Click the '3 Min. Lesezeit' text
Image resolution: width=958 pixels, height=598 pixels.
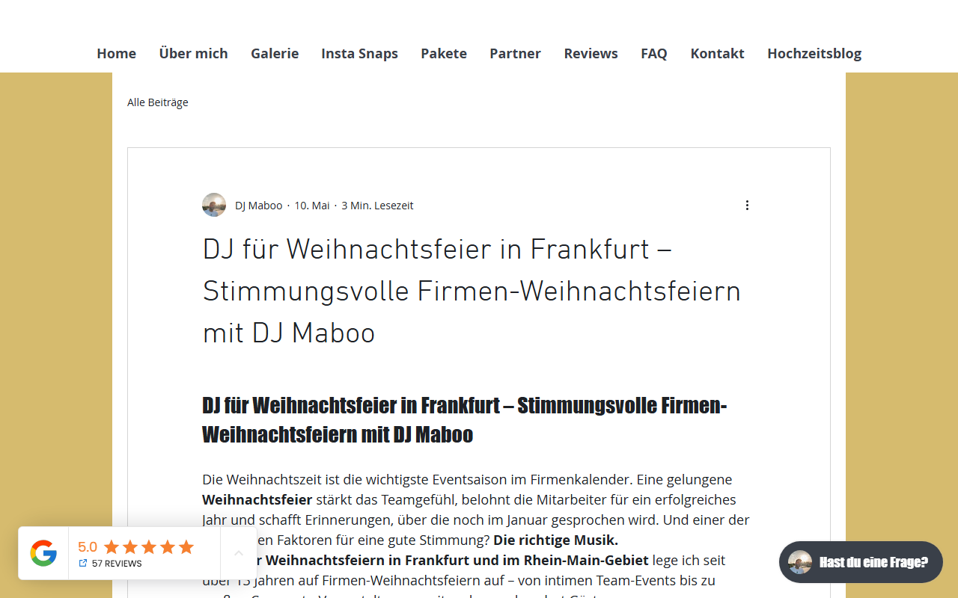tap(377, 206)
